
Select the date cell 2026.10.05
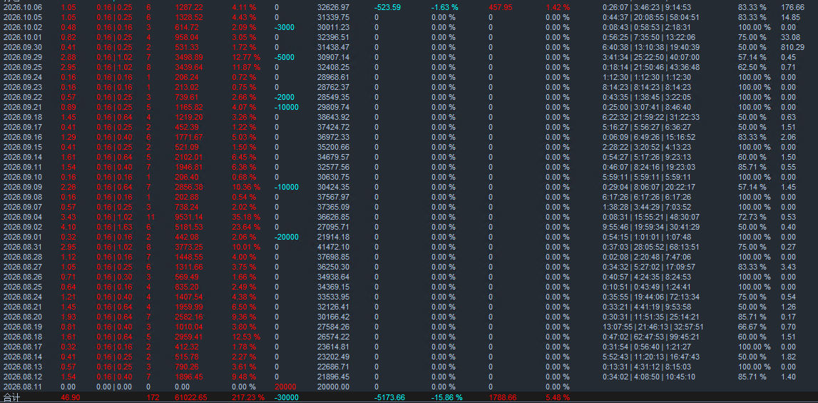[23, 17]
